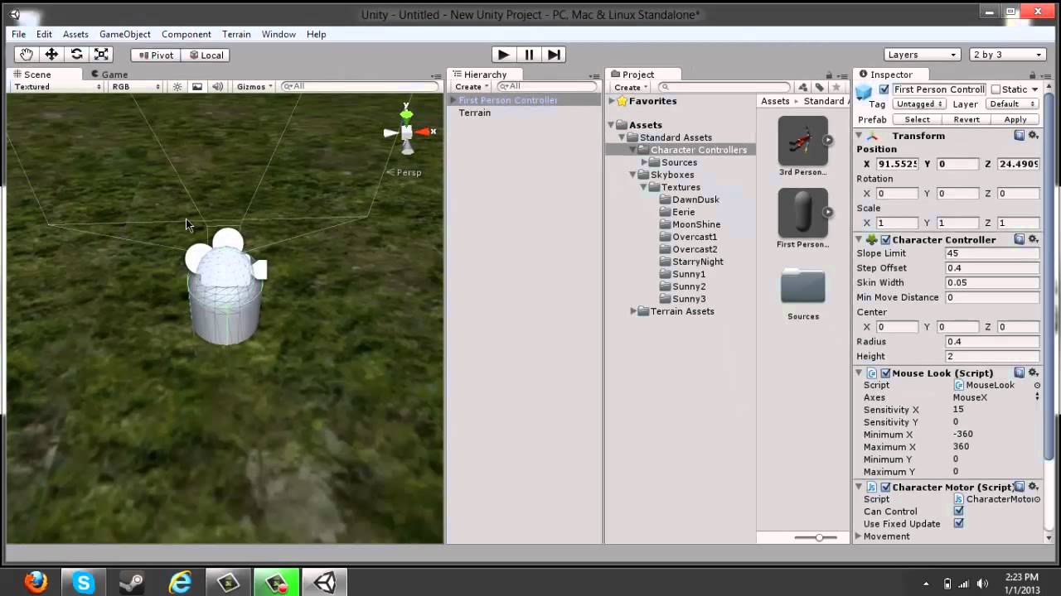
Task: Click Project search by type icon
Action: [802, 87]
